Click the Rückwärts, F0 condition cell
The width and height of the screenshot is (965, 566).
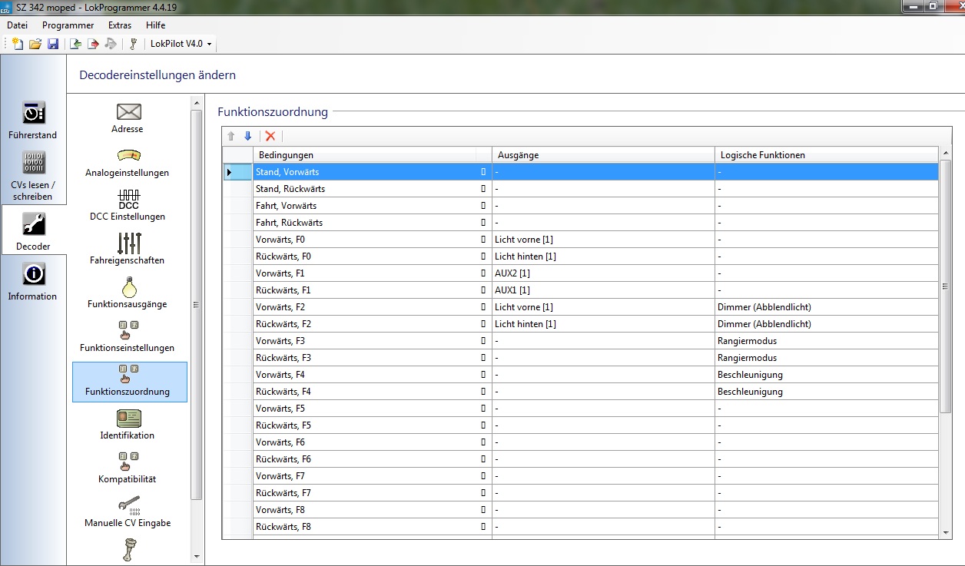(x=372, y=257)
